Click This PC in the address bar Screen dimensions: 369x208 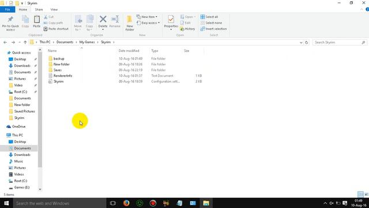tap(45, 42)
